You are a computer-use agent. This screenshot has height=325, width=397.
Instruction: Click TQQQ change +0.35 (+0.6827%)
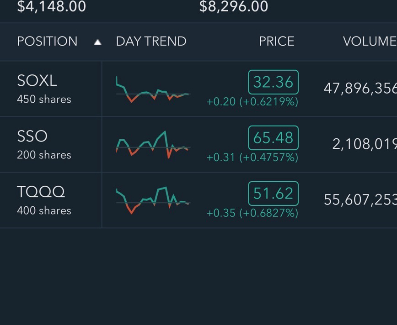click(252, 213)
